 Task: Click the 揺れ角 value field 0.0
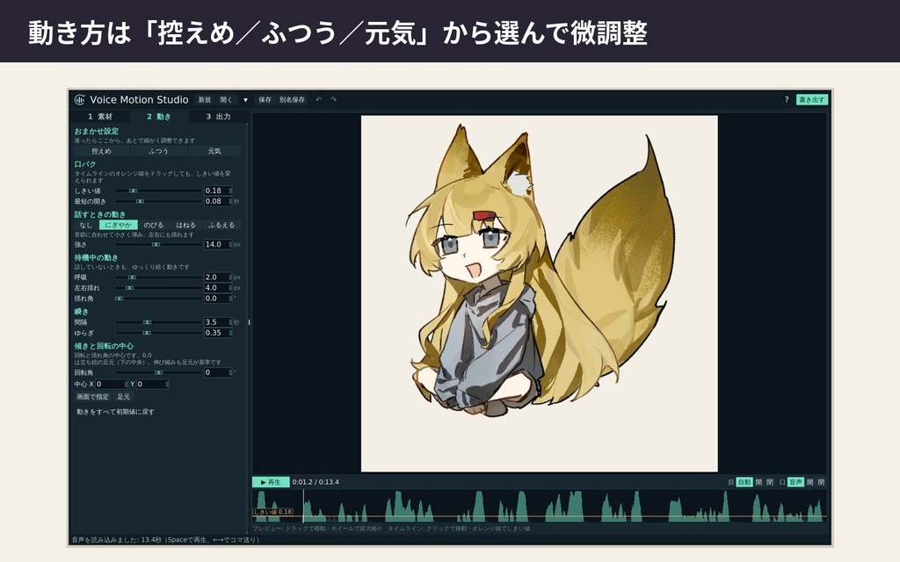coord(218,299)
